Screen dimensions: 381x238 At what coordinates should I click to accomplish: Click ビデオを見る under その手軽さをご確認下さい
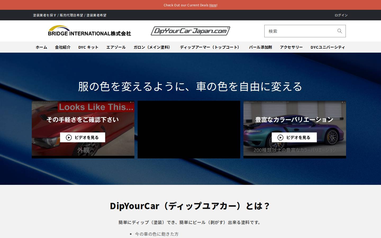tap(83, 138)
